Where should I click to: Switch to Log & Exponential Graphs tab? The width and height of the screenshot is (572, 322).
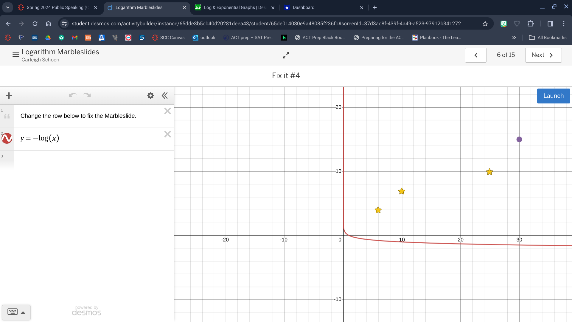234,7
